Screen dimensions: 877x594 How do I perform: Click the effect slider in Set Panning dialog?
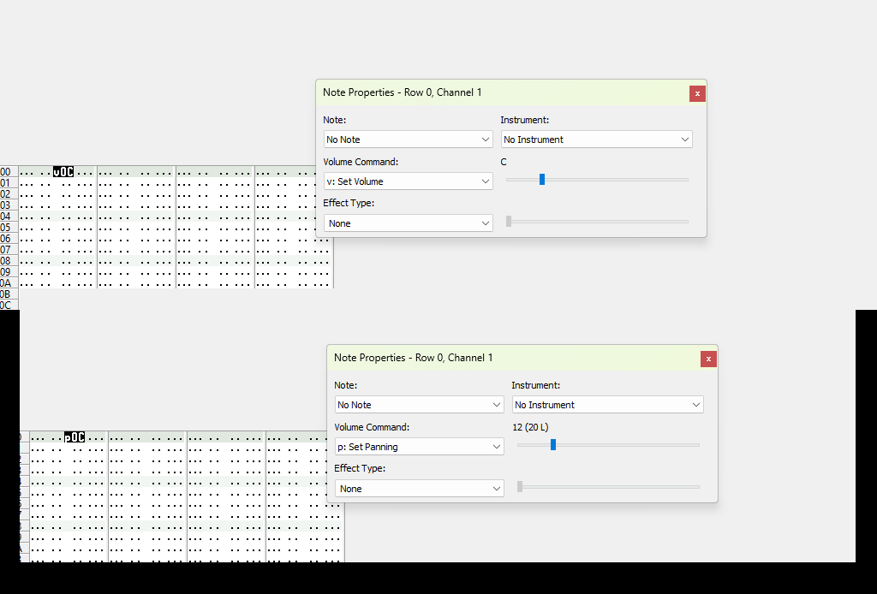click(608, 487)
